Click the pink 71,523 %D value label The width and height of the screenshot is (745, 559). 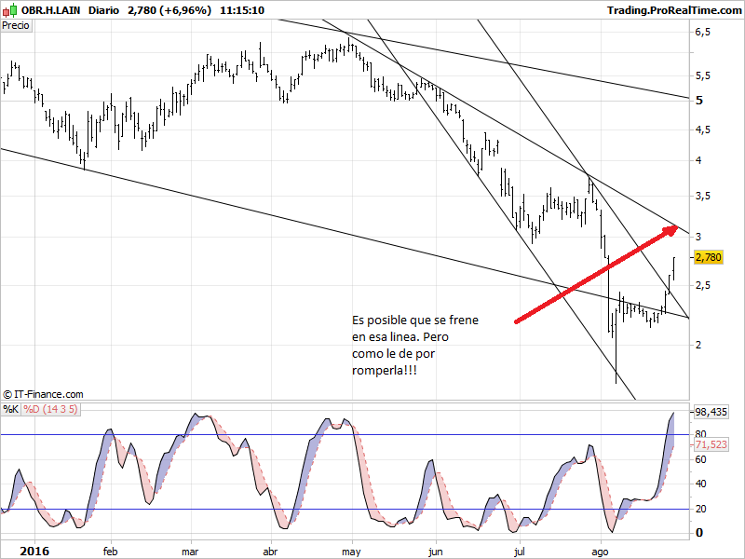coord(711,445)
